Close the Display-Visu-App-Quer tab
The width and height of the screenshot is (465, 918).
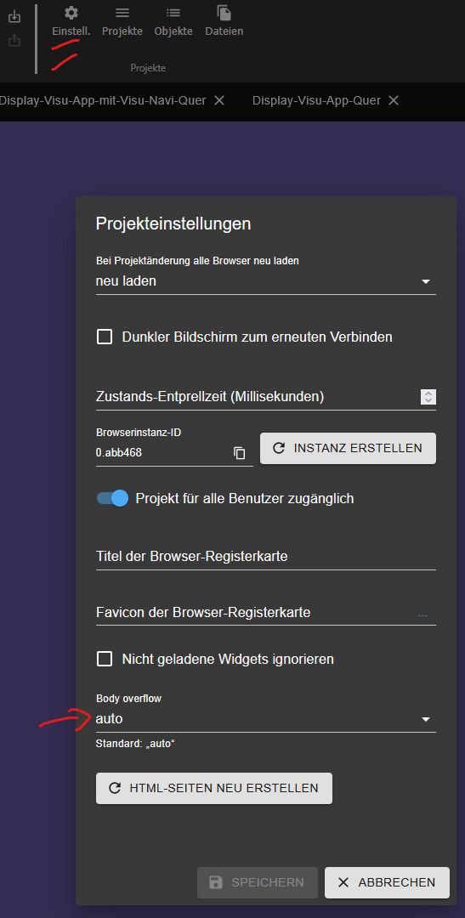coord(394,100)
